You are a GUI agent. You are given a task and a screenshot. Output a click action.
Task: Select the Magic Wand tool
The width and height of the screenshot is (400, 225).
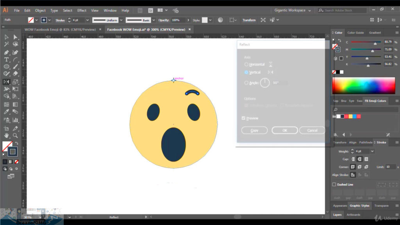(x=6, y=44)
